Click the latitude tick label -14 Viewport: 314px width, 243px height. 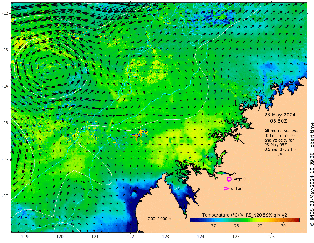pyautogui.click(x=5, y=86)
